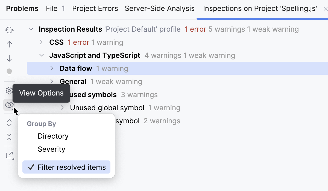Open the quick fix lightbulb action
The width and height of the screenshot is (328, 191).
pos(9,72)
